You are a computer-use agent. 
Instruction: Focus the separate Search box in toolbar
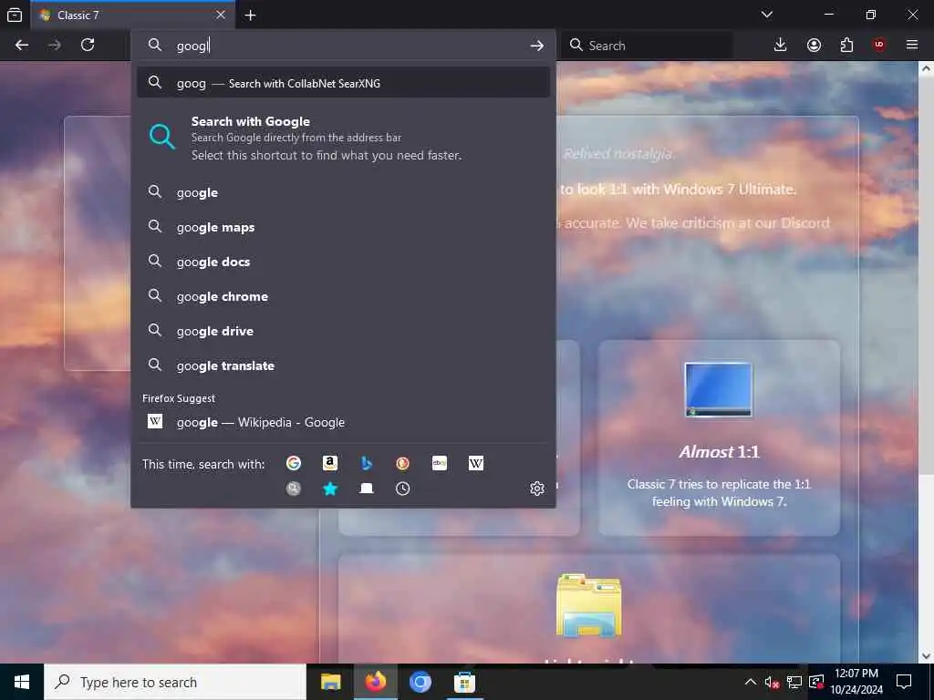[648, 46]
